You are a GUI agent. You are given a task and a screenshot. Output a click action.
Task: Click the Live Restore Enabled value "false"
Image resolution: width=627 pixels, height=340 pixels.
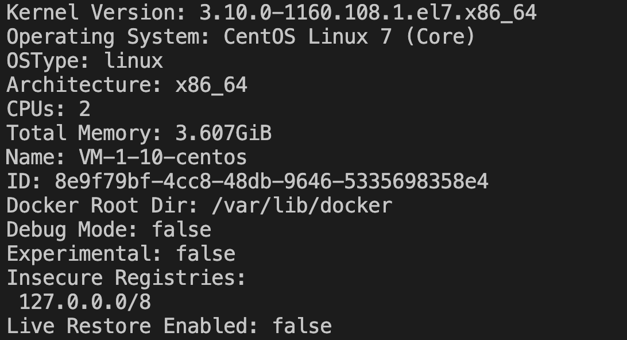tap(301, 326)
